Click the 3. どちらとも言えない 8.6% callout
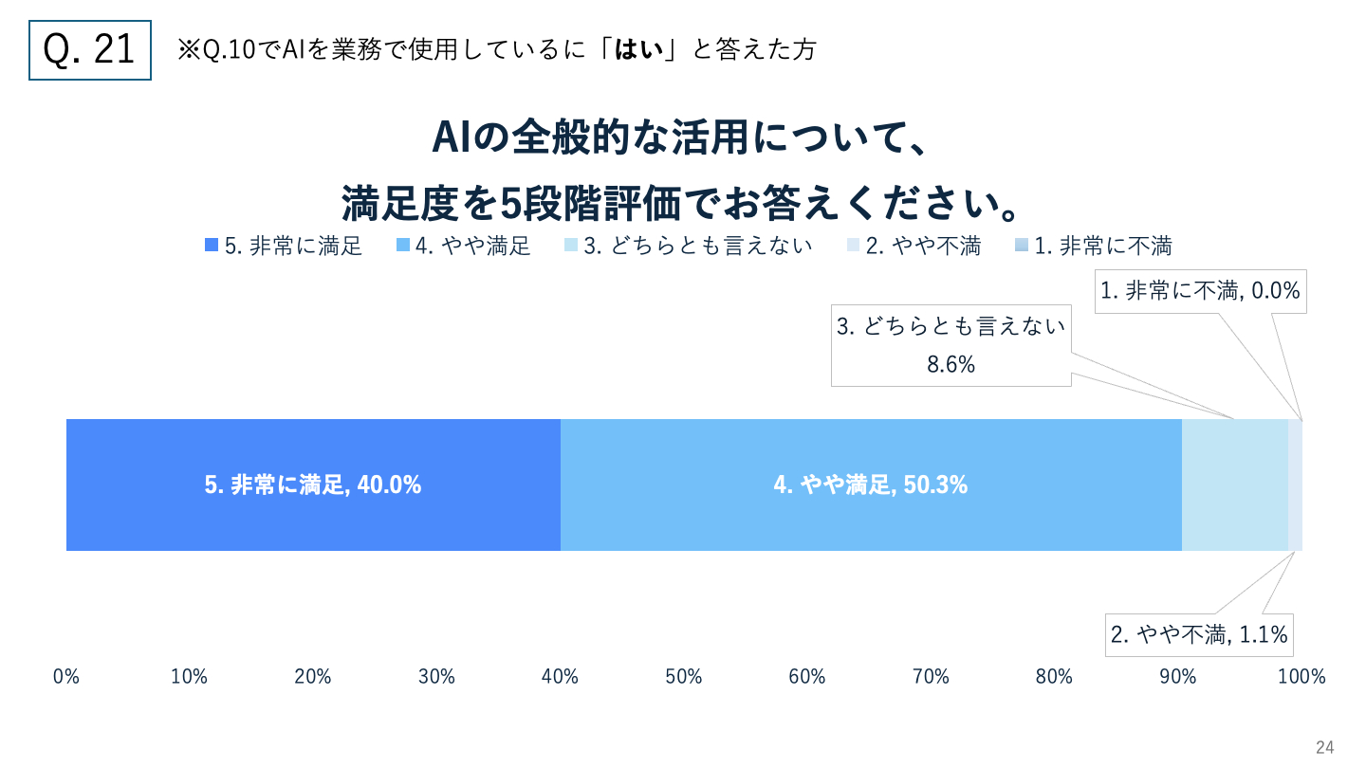Viewport: 1366px width, 768px height. [951, 345]
